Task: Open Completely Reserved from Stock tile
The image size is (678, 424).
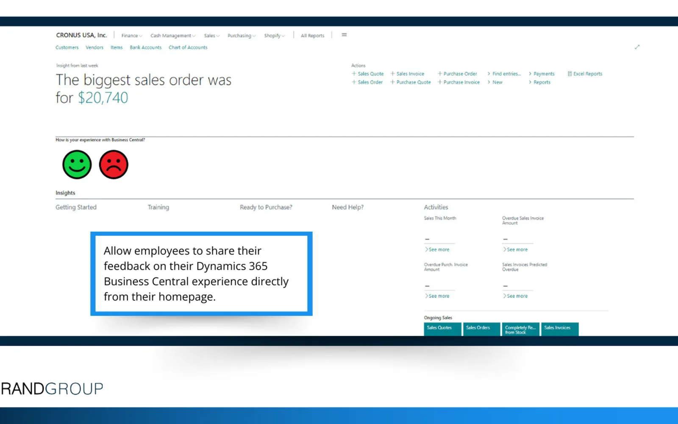Action: 521,329
